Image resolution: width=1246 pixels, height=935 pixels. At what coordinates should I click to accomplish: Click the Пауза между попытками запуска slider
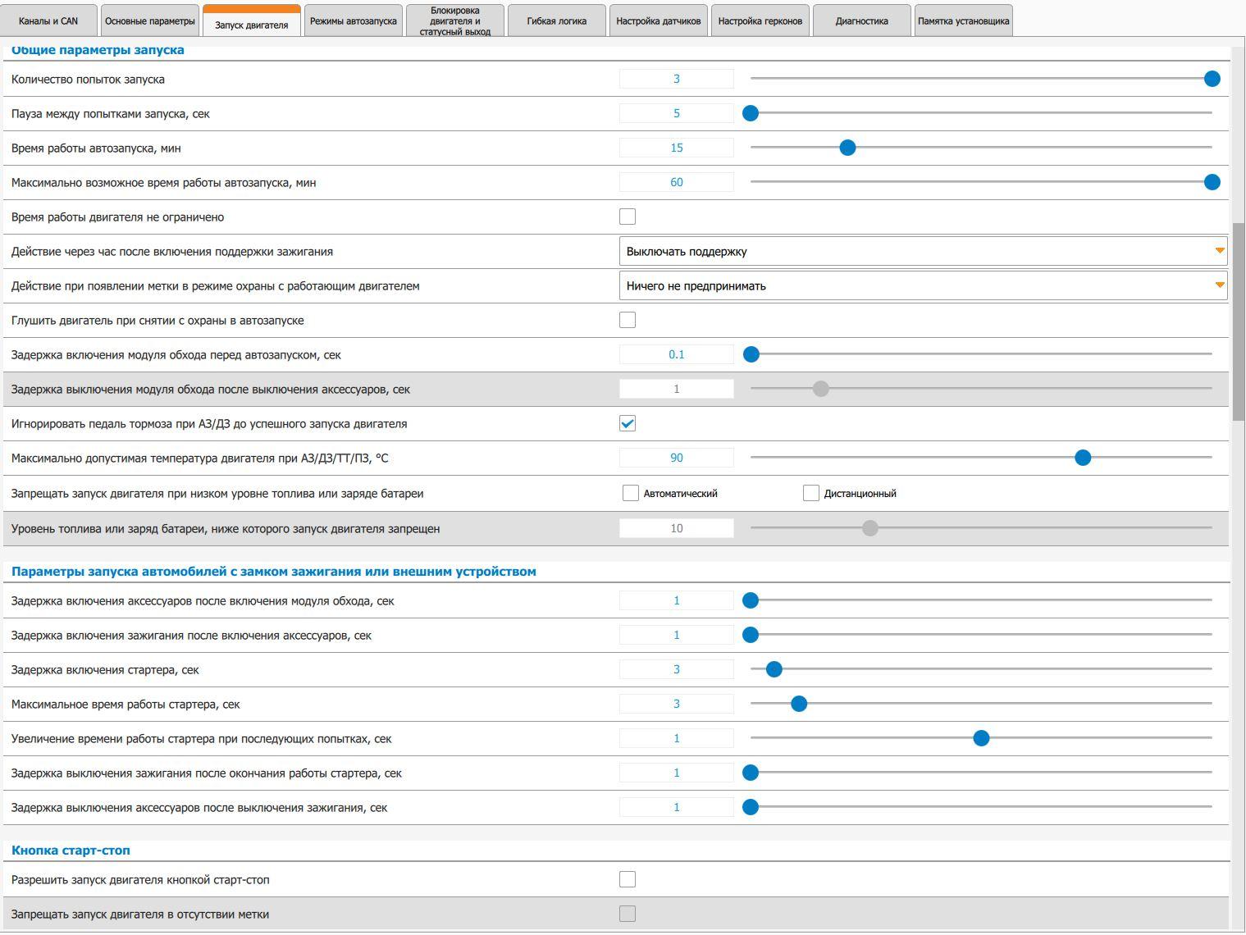(x=981, y=113)
